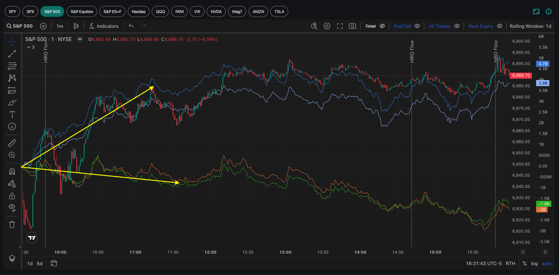Screen dimensions: 559x275
Task: Select the ruler measure tool
Action: pyautogui.click(x=12, y=143)
